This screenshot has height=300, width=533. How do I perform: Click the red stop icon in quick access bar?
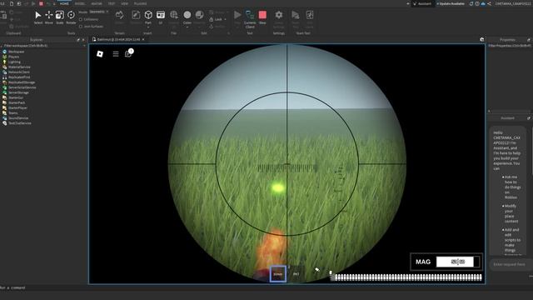[x=41, y=3]
